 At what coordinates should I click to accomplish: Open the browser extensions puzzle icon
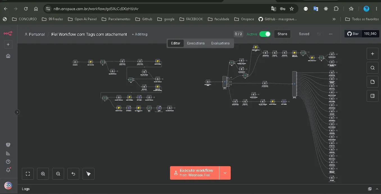[336, 9]
